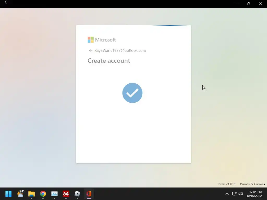Open File Explorer from the taskbar

point(32,194)
